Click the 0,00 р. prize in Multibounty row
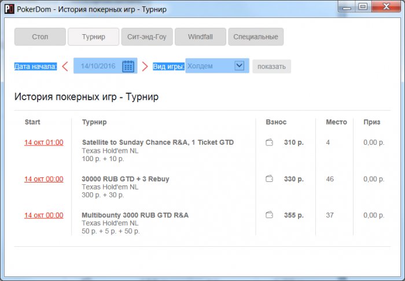The image size is (405, 281). coord(374,215)
